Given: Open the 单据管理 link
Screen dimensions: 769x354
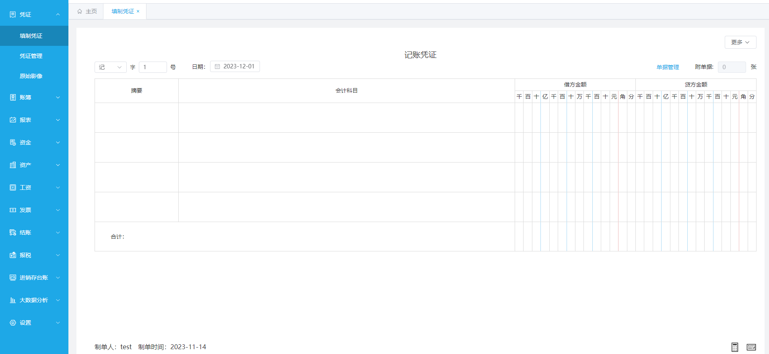Looking at the screenshot, I should (x=668, y=67).
